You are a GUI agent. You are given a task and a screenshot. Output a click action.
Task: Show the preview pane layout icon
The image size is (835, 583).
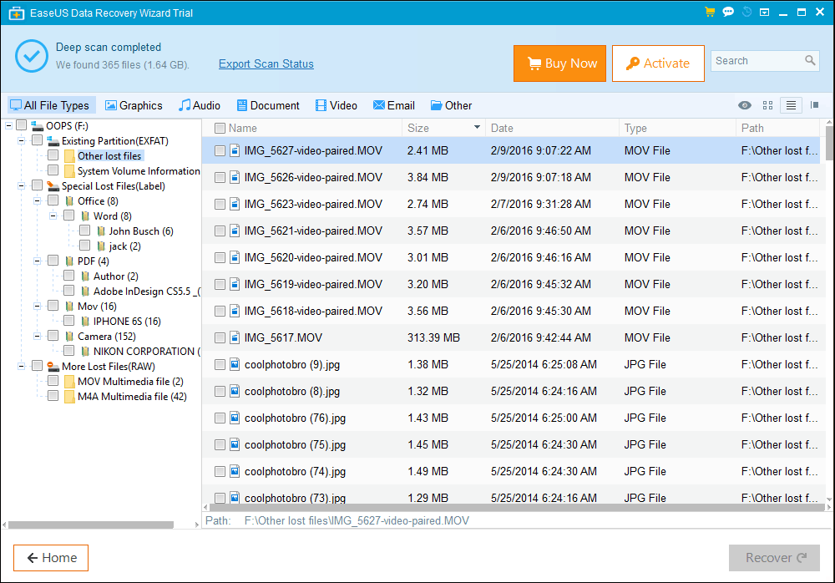(x=814, y=105)
